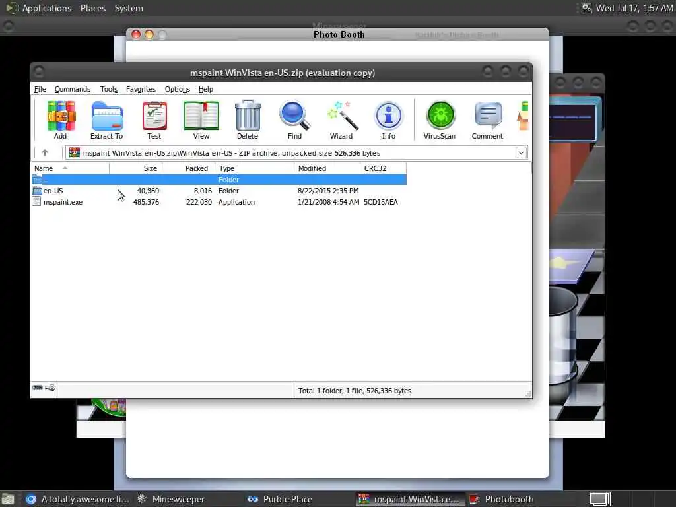Click the clock date in top panel
Image resolution: width=676 pixels, height=507 pixels.
pyautogui.click(x=634, y=8)
